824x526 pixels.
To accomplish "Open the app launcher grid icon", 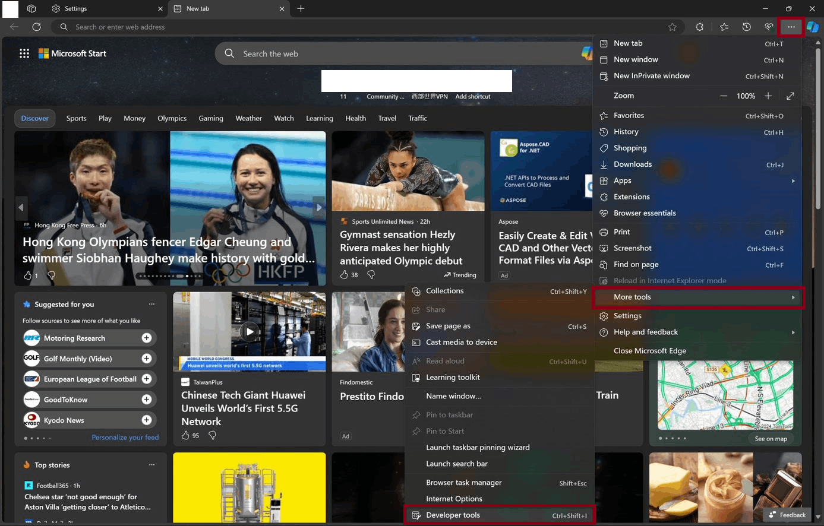I will click(x=24, y=53).
